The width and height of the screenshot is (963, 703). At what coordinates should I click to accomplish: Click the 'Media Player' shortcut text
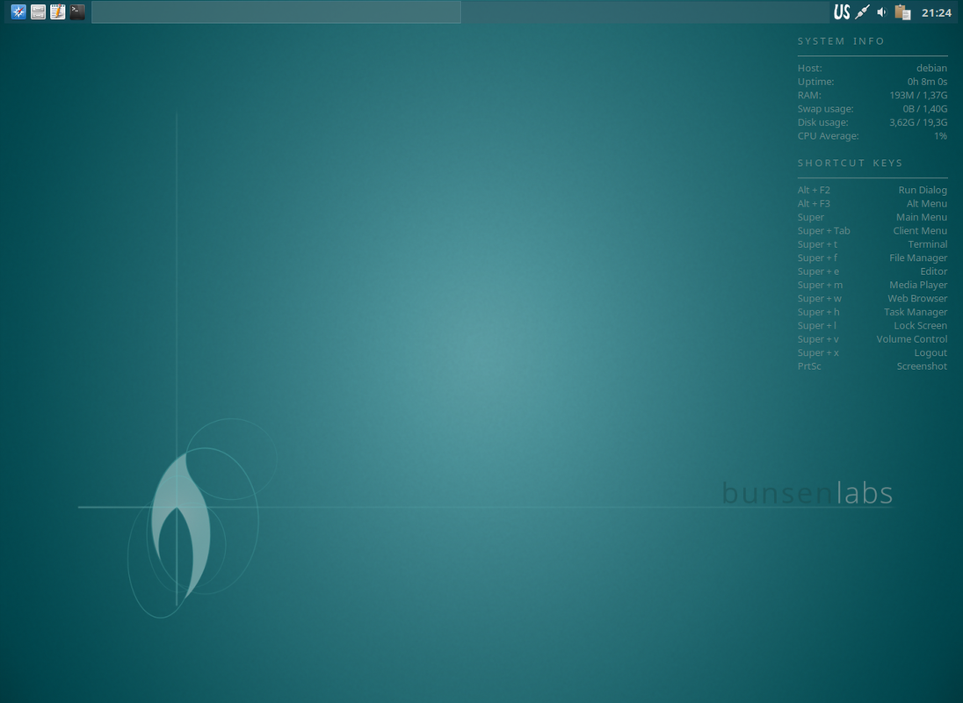click(x=918, y=285)
